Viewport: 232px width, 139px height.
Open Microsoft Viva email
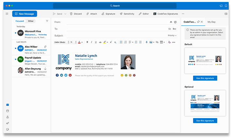(x=31, y=34)
